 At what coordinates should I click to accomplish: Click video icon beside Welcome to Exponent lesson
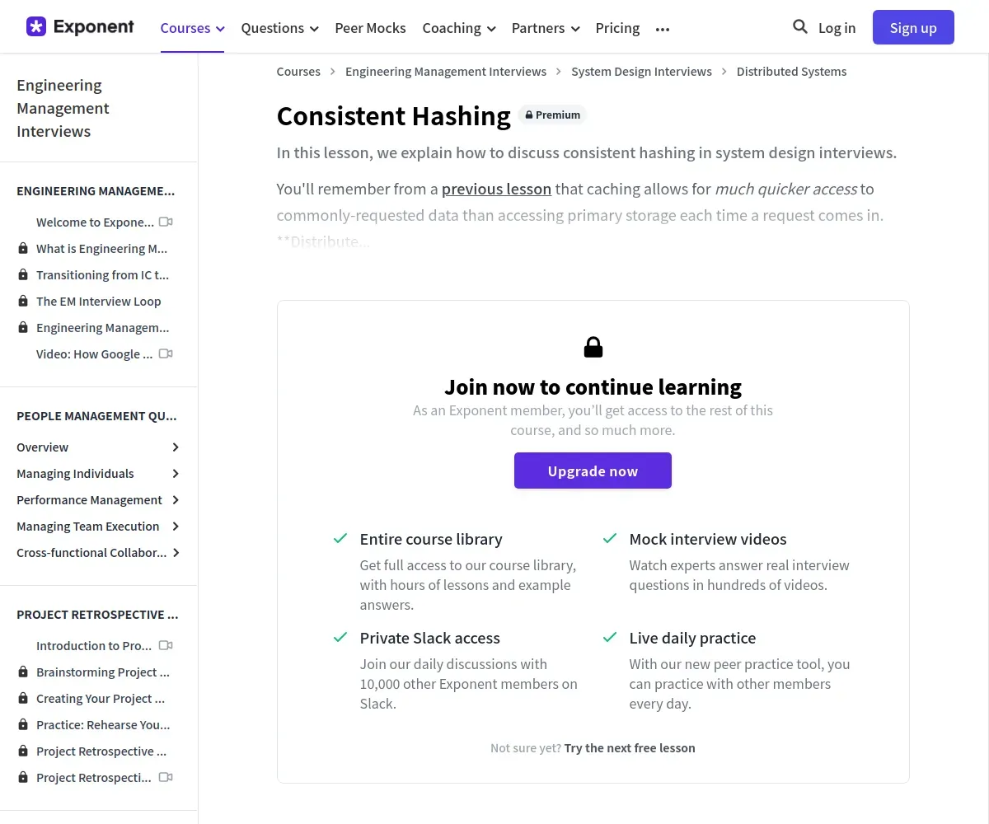166,222
